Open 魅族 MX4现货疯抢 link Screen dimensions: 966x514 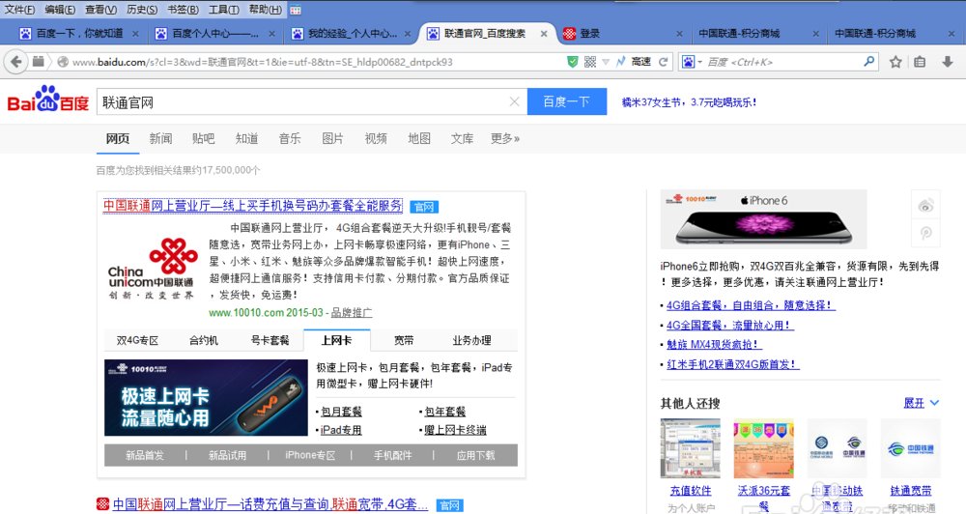715,345
